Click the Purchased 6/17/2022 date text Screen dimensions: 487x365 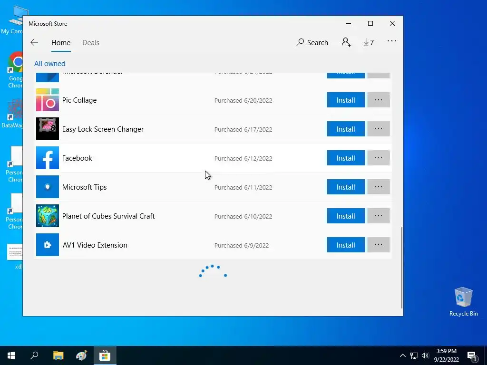click(243, 129)
